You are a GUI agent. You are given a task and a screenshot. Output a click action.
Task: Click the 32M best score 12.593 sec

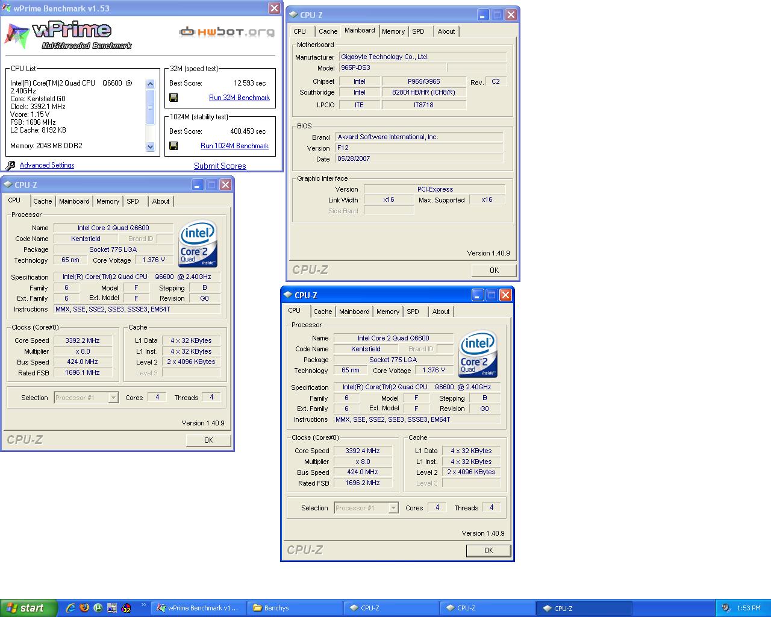click(x=249, y=83)
